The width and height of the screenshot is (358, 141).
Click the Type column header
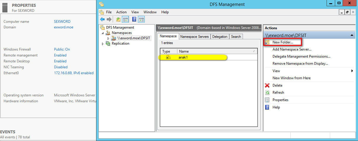click(x=169, y=51)
